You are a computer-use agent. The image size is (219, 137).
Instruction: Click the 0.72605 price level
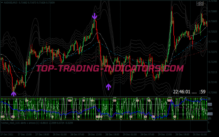point(213,21)
